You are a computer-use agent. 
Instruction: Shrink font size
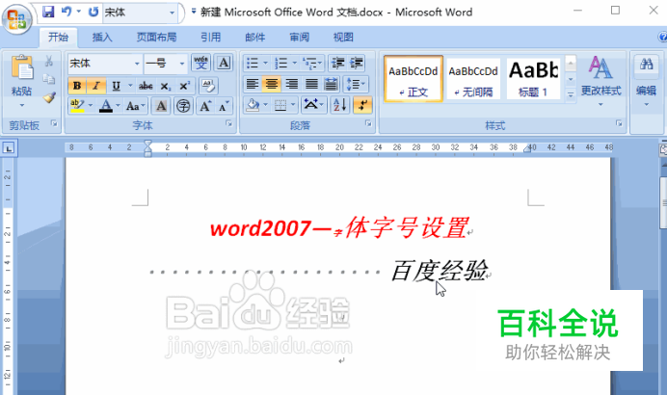coord(224,106)
